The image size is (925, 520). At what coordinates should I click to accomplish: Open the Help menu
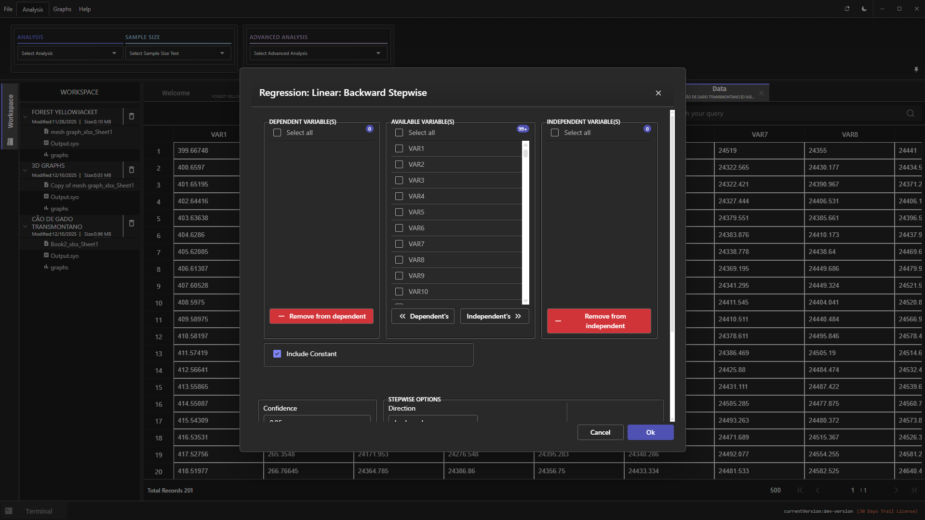coord(85,9)
